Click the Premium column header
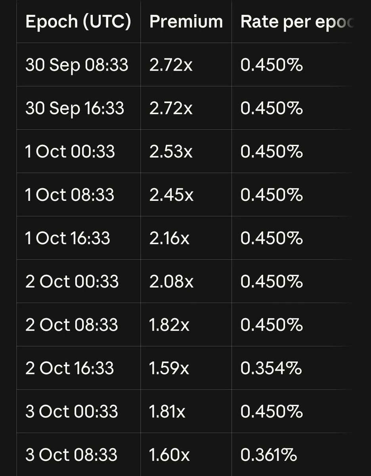 (x=186, y=22)
